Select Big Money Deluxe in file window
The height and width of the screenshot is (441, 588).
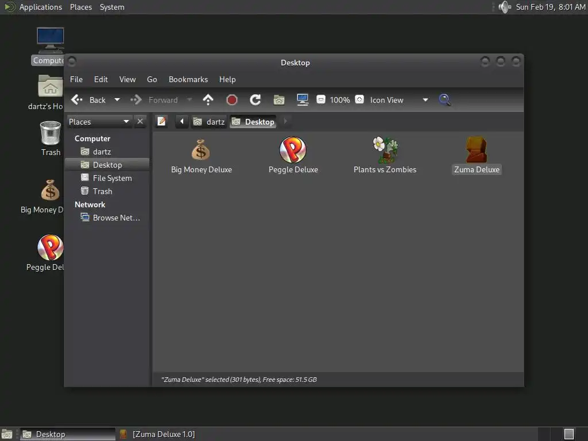[202, 156]
